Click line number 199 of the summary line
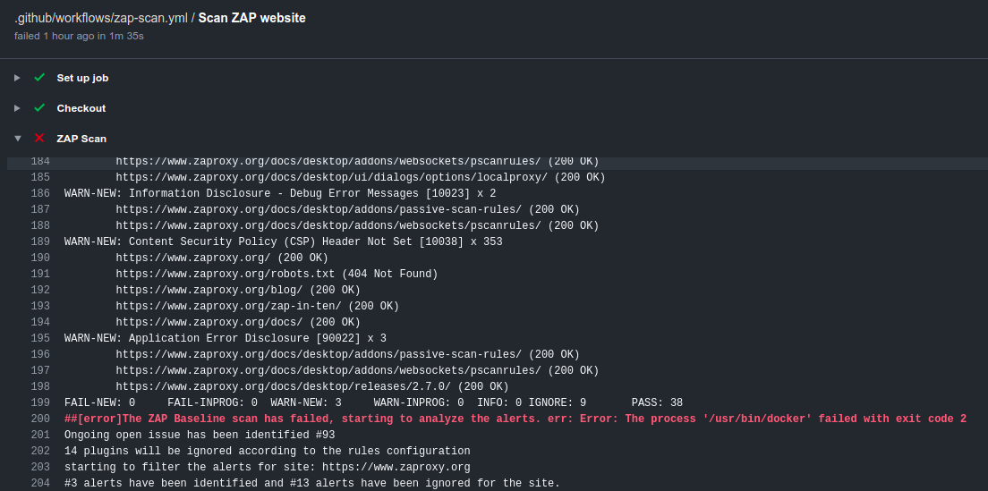This screenshot has height=491, width=988. click(40, 402)
